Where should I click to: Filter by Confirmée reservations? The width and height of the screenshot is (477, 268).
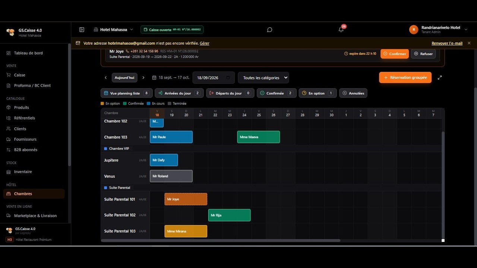click(277, 93)
